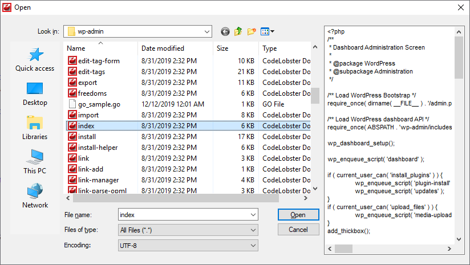The image size is (470, 265).
Task: Go up one folder level
Action: [238, 31]
